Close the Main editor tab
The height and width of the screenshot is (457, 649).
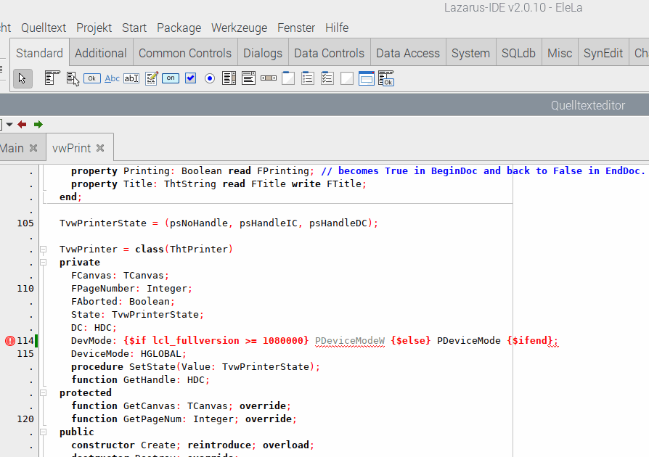click(x=33, y=147)
